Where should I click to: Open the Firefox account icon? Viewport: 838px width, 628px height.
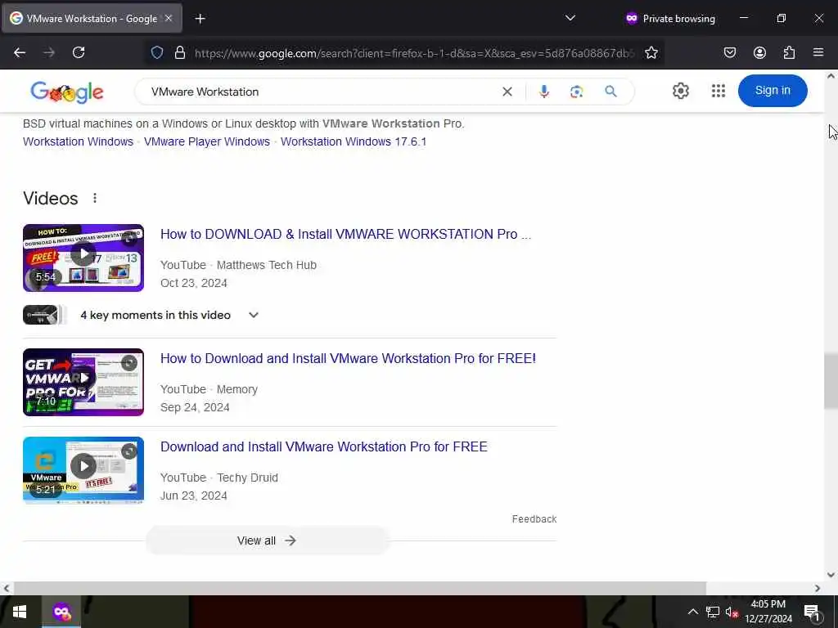(759, 52)
